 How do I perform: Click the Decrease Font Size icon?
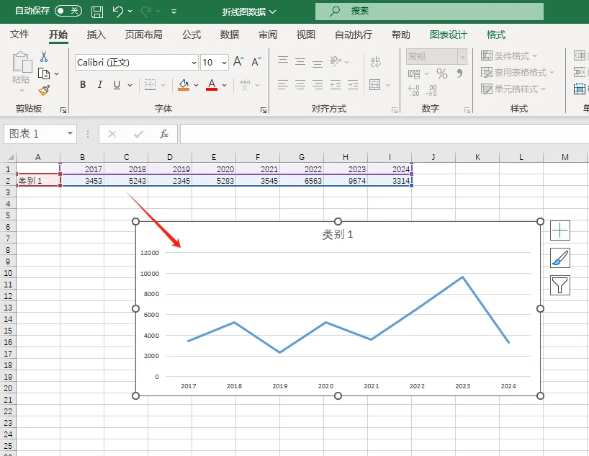point(256,61)
